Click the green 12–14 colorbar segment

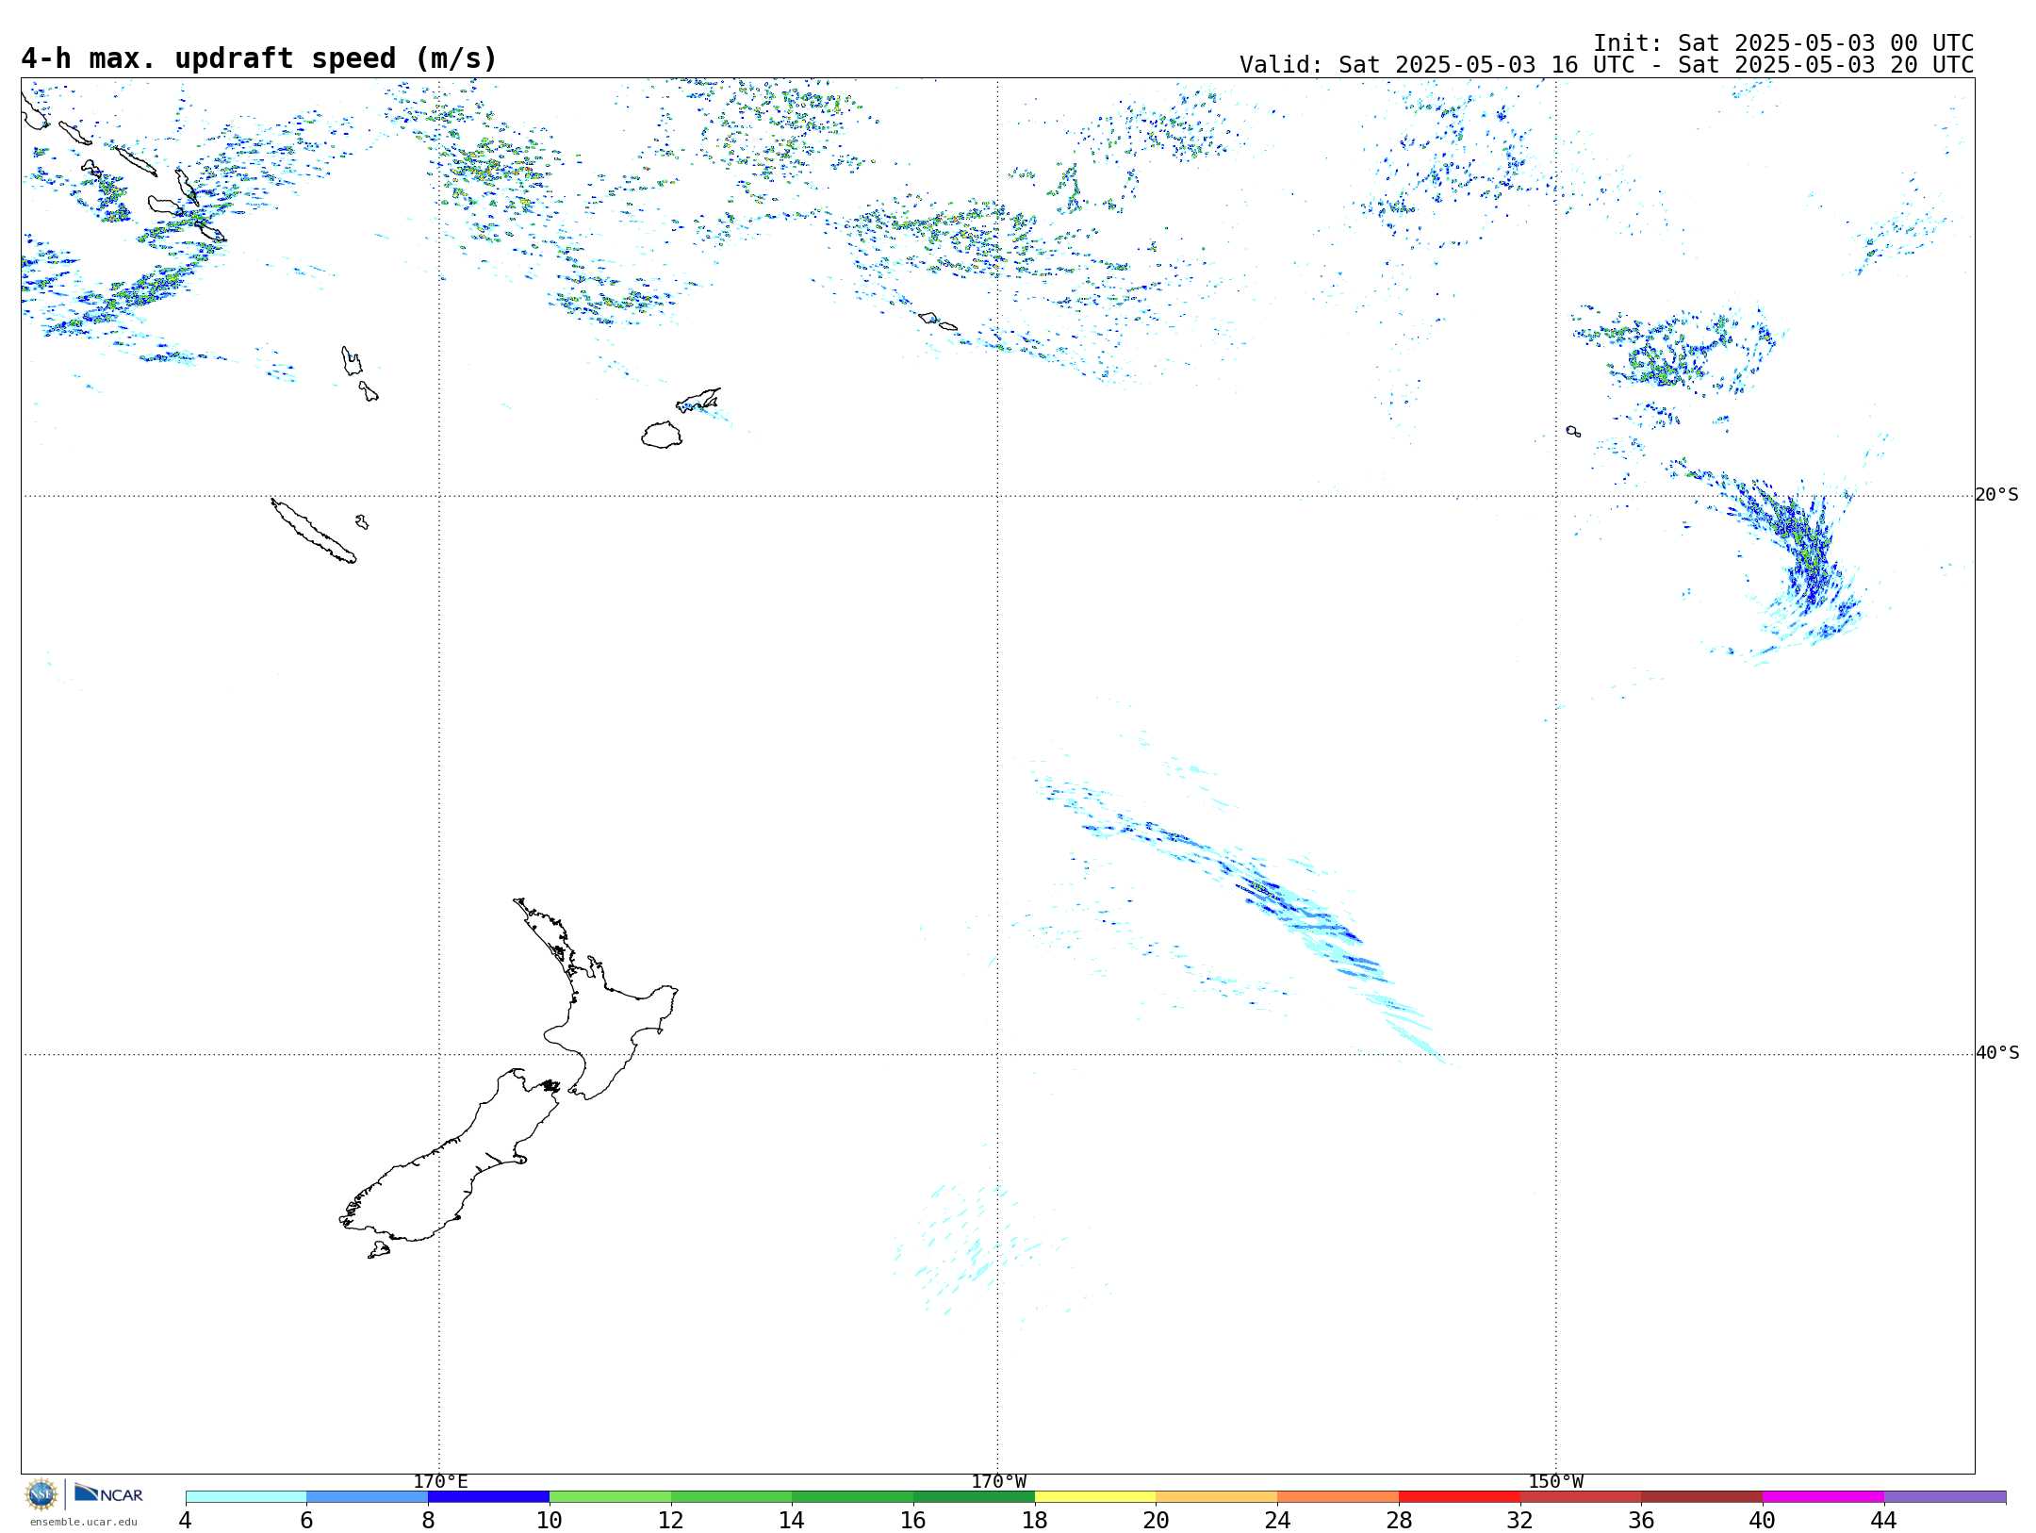point(731,1496)
